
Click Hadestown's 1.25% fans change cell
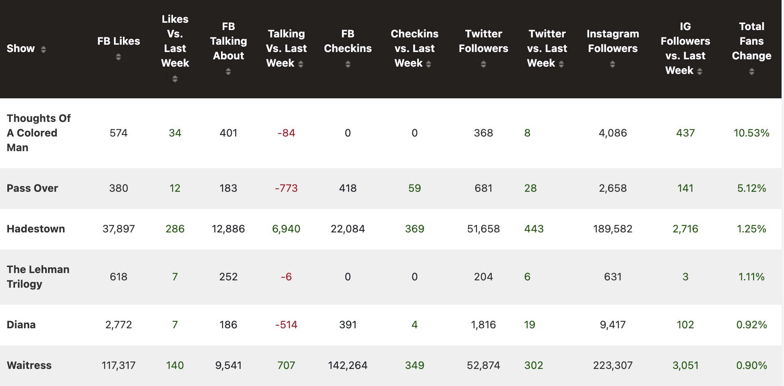tap(751, 229)
